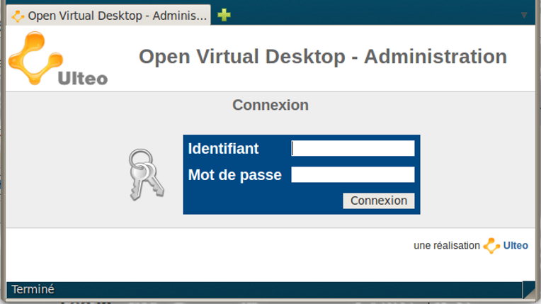Click the keys icon beside login form
Viewport: 541px width, 304px height.
coord(146,175)
